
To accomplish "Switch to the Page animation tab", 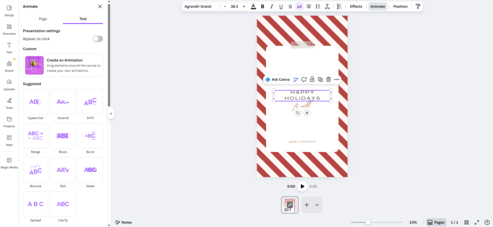I will pos(43,19).
